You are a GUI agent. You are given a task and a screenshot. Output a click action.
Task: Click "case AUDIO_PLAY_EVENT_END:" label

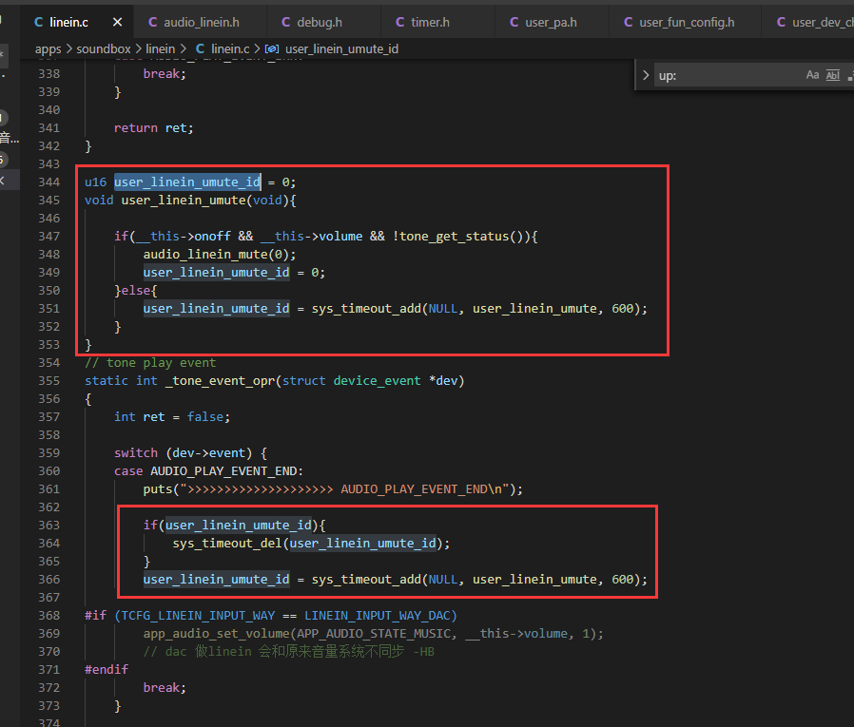[208, 470]
